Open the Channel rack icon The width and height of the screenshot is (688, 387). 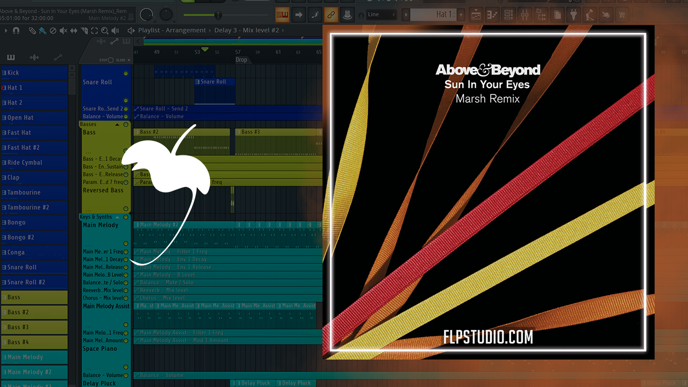(508, 15)
